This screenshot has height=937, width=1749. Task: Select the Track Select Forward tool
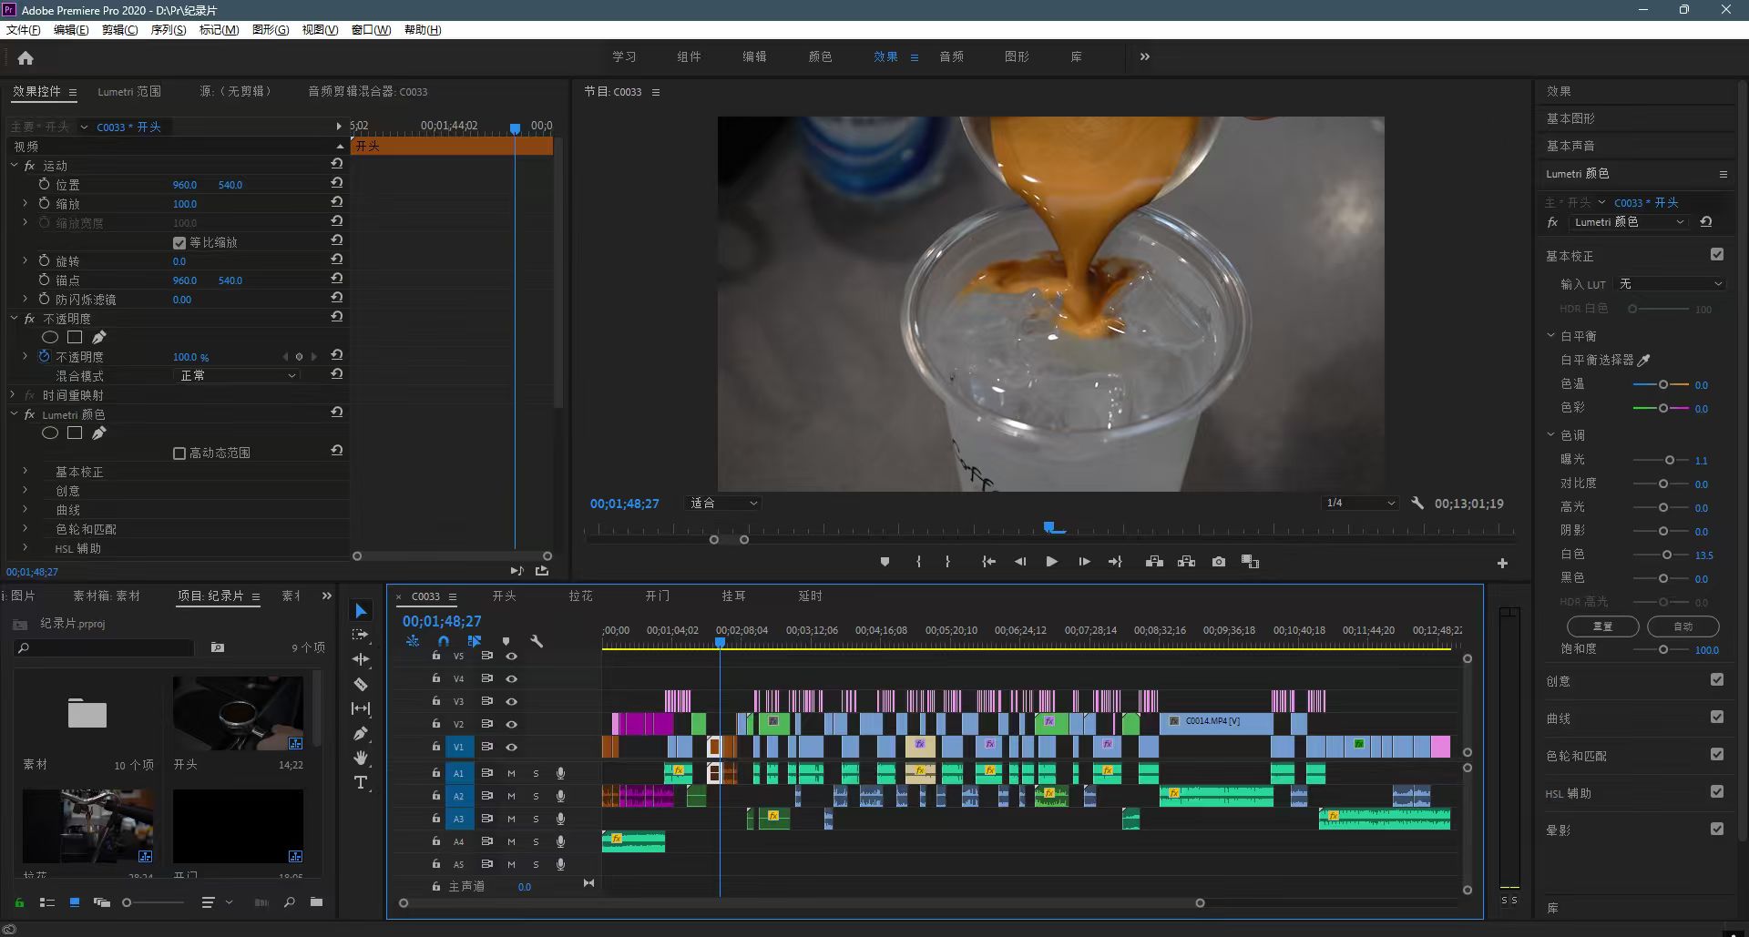(361, 635)
